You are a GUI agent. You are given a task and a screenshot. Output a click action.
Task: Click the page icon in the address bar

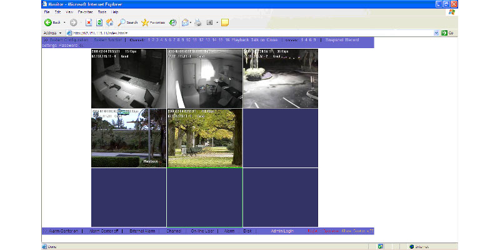69,33
